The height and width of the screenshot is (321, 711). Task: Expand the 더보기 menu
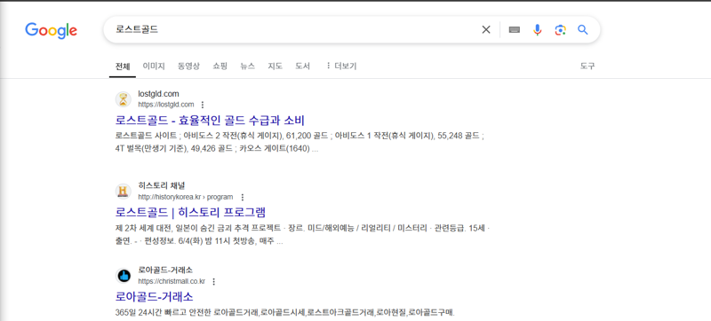point(341,66)
